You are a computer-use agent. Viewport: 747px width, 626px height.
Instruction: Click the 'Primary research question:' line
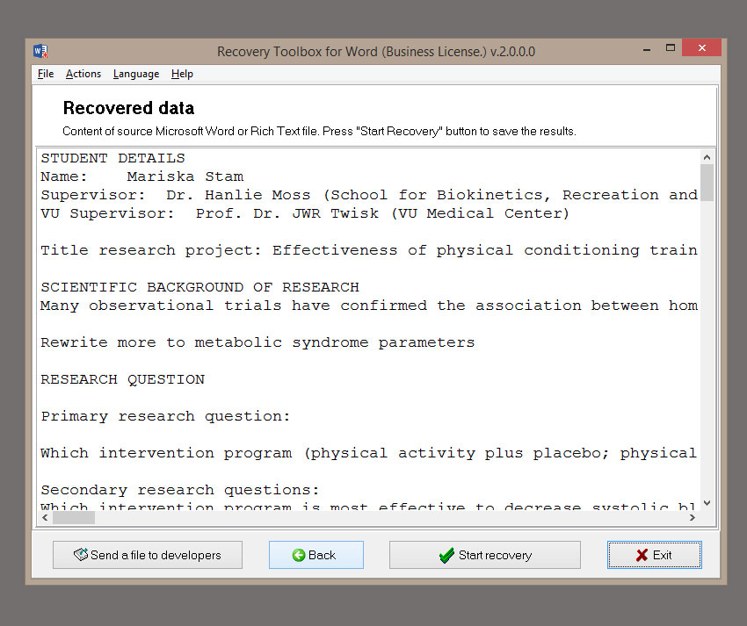pyautogui.click(x=165, y=416)
